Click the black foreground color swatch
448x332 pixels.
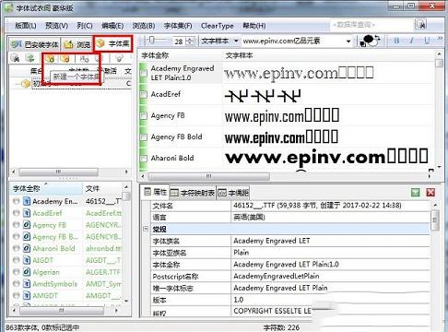pyautogui.click(x=368, y=40)
